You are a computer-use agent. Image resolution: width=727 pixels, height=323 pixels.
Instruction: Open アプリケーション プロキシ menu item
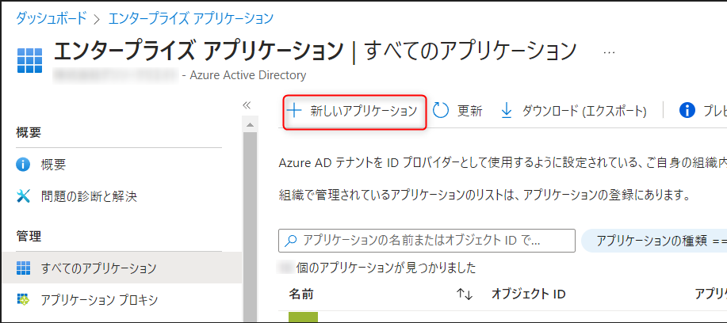[99, 299]
